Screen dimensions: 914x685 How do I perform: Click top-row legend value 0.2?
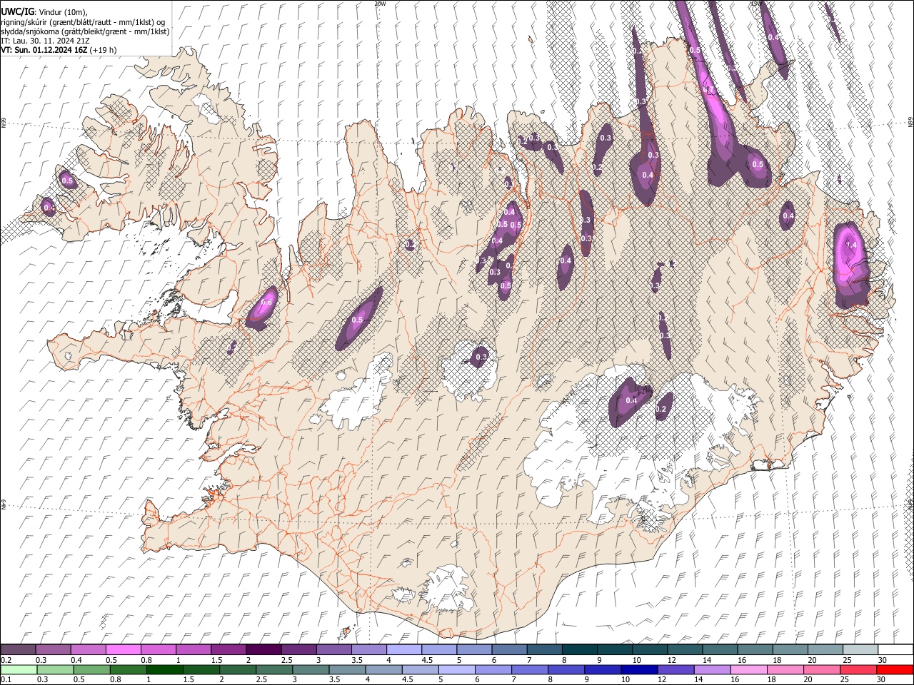click(x=6, y=660)
